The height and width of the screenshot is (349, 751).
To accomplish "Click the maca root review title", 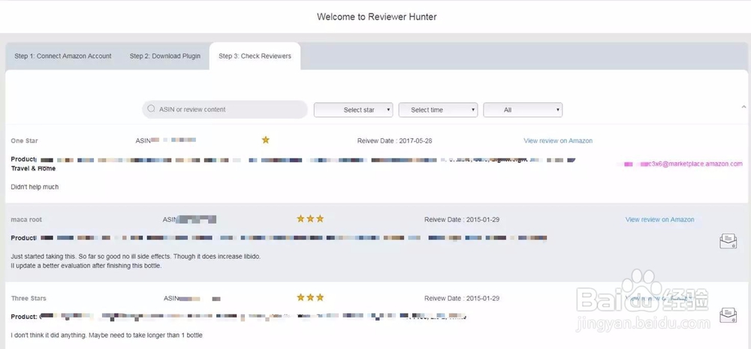I will click(26, 219).
